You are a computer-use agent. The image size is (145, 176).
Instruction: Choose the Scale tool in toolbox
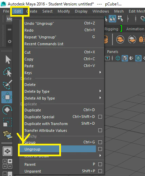[x=7, y=122]
